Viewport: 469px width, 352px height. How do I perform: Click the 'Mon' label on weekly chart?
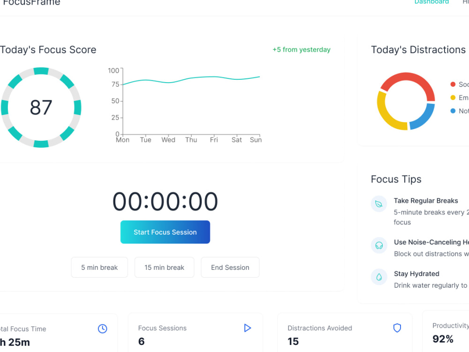[x=122, y=140]
